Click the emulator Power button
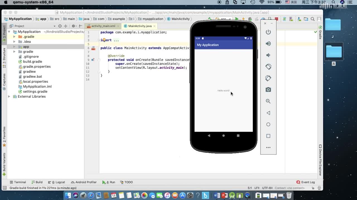 (268, 32)
